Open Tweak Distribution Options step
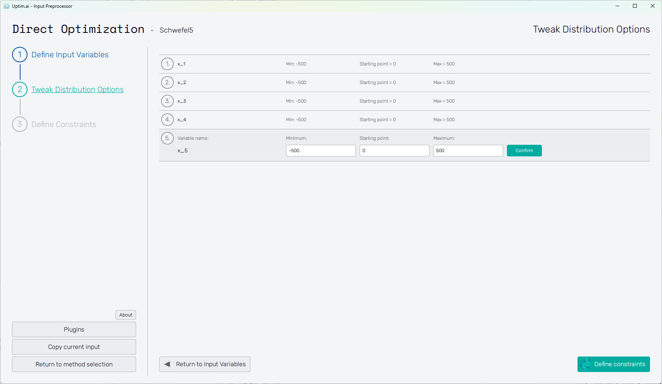 tap(78, 89)
